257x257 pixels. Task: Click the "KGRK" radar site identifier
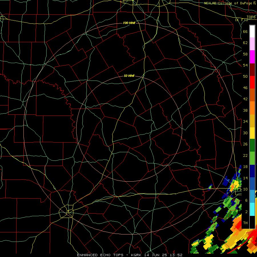137,255
